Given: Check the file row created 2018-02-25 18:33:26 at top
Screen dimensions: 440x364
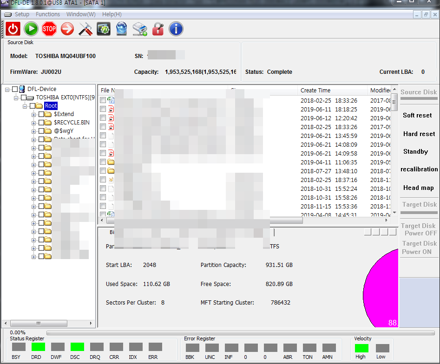Looking at the screenshot, I should coord(103,100).
